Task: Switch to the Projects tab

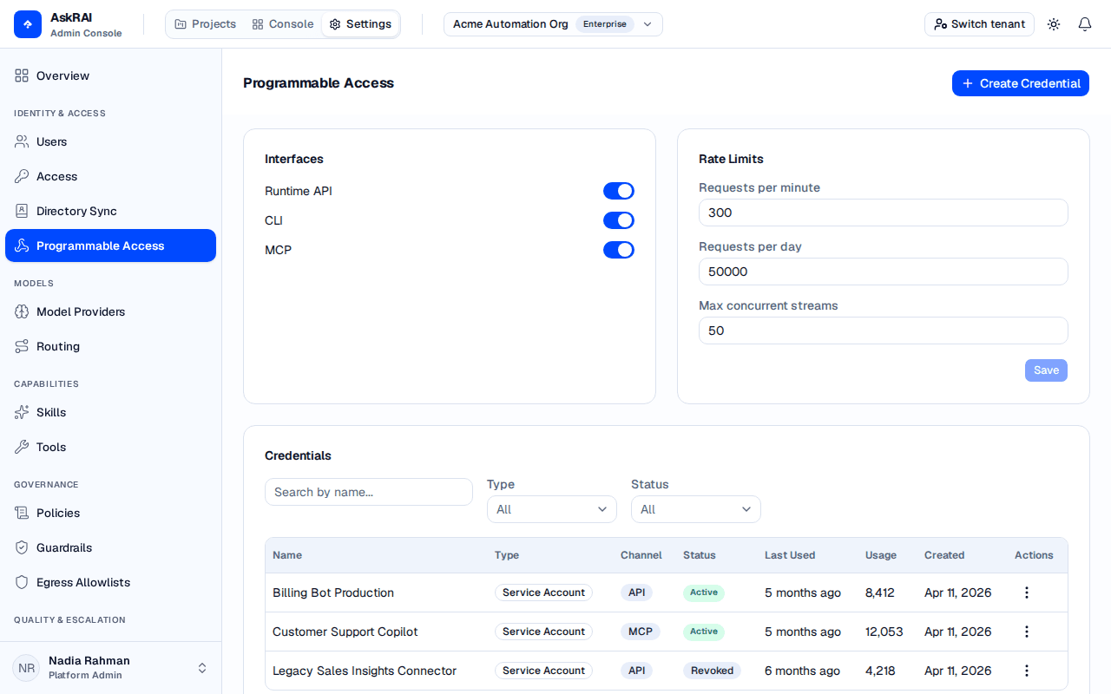Action: pos(205,24)
